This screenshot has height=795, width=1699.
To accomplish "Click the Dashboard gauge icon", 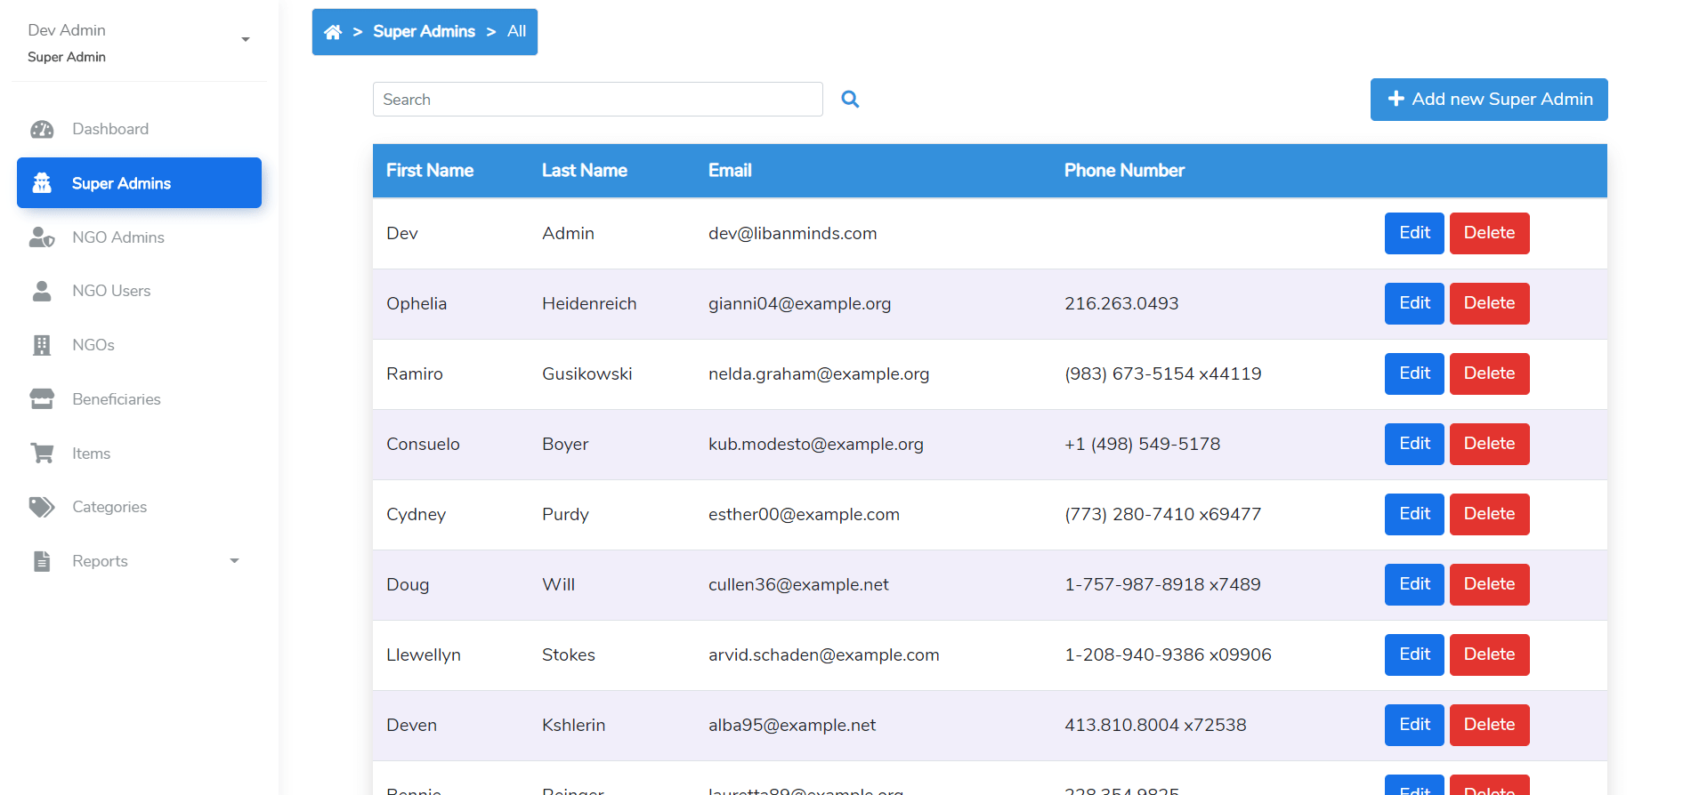I will click(42, 130).
